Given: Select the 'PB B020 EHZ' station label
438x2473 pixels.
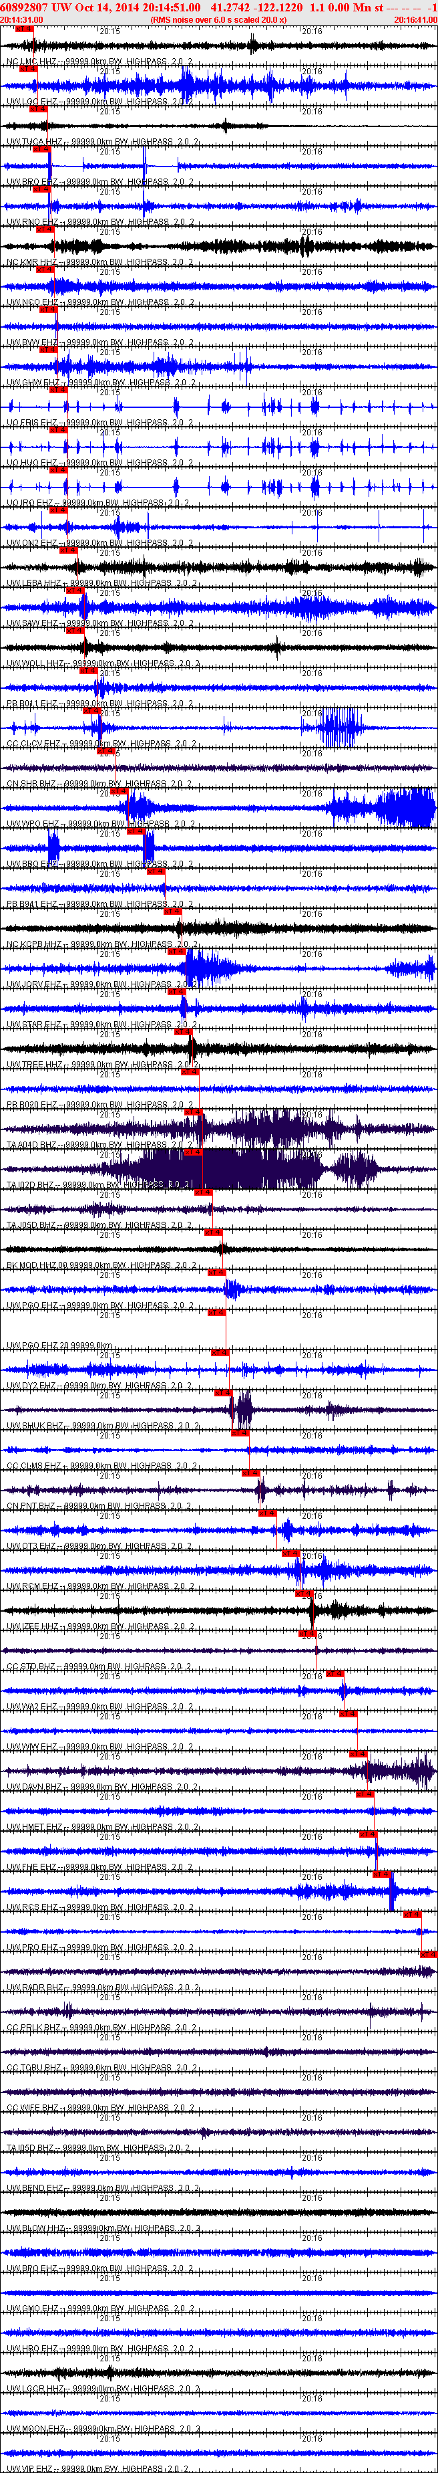Looking at the screenshot, I should coord(31,1105).
